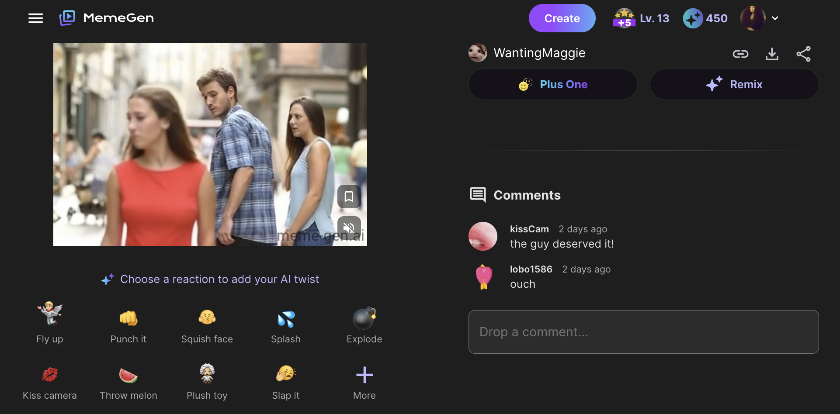The image size is (840, 414).
Task: Choose the Explode reaction
Action: coord(364,325)
